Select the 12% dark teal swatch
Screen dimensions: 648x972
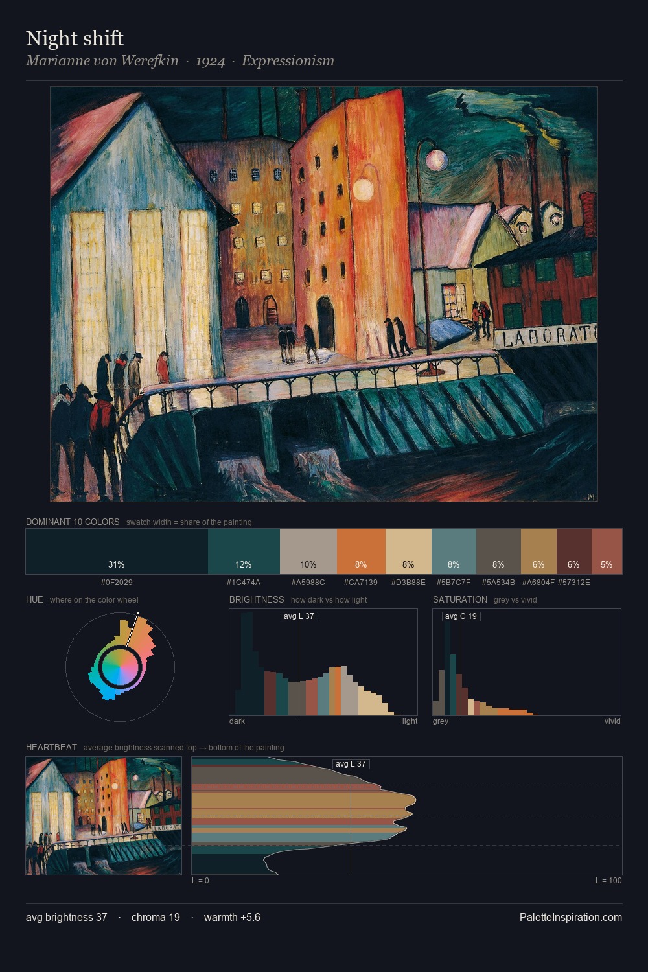point(244,551)
